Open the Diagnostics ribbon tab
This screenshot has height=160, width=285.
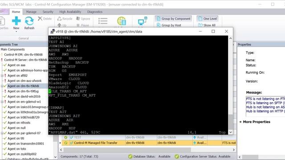[95, 12]
